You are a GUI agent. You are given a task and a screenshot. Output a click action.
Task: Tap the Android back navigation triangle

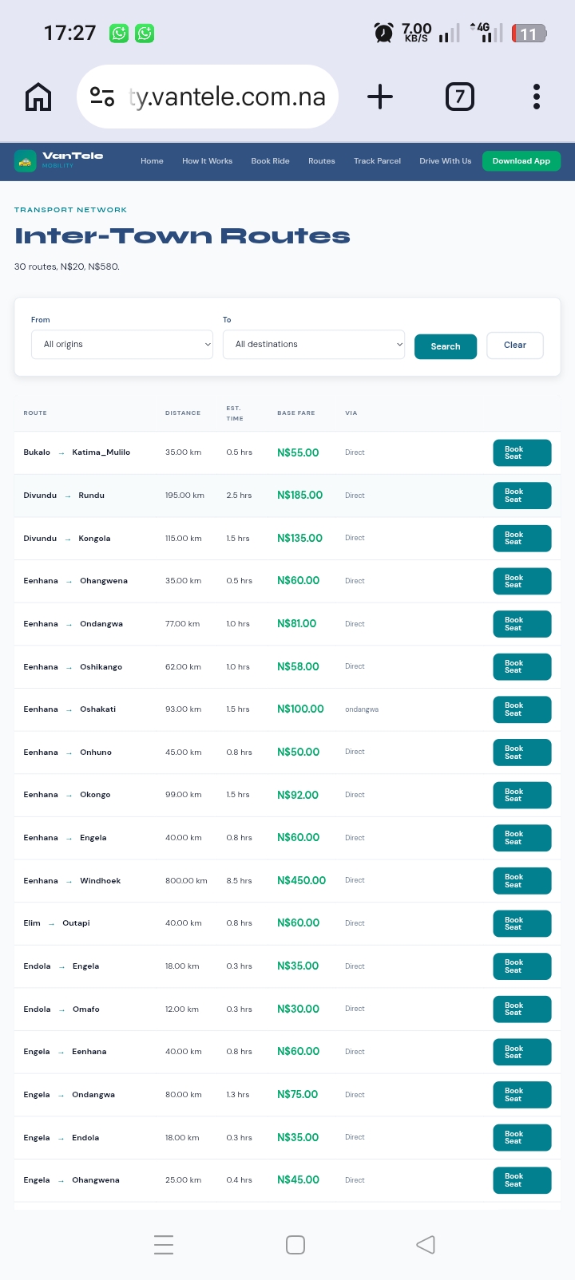426,1244
